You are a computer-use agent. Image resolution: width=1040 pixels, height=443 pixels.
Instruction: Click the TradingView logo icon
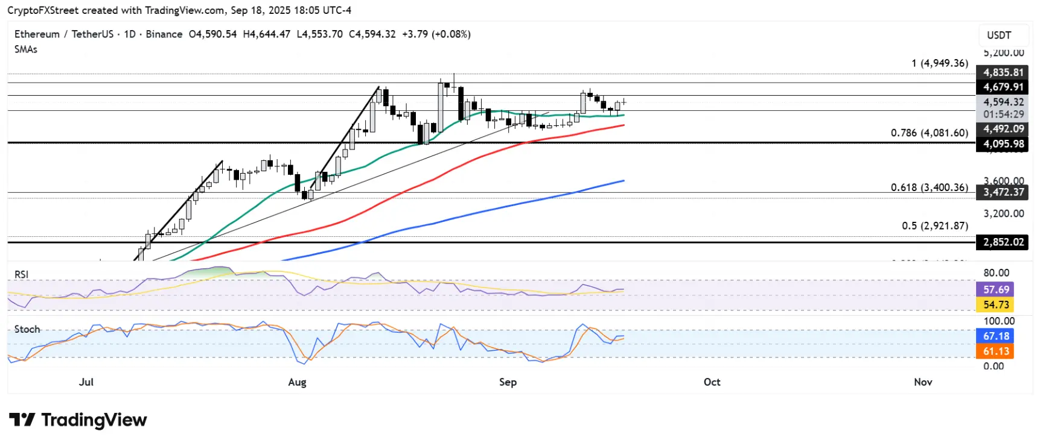click(22, 419)
